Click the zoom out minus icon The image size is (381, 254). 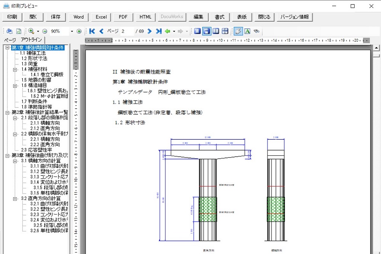(x=45, y=31)
